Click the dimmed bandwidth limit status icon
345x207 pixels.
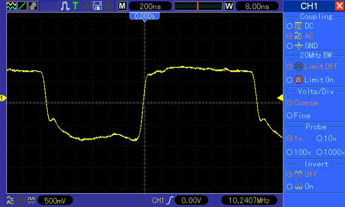point(21,201)
